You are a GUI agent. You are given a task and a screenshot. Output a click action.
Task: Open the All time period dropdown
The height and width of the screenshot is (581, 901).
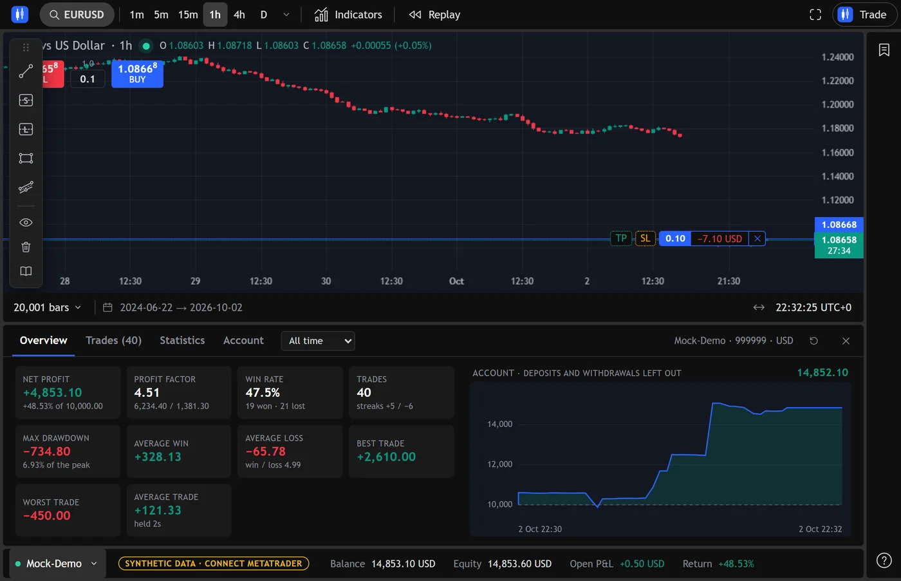(x=318, y=341)
